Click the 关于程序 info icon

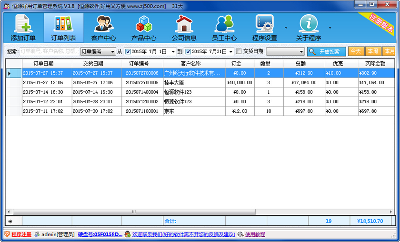click(x=308, y=28)
